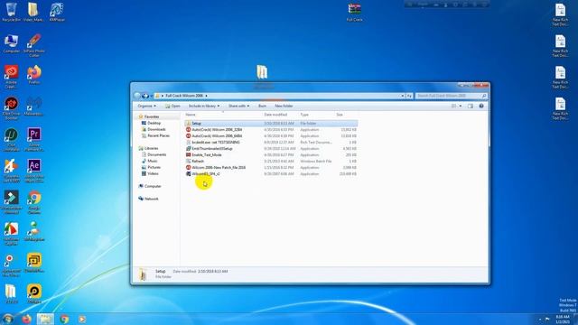Click the taskbar clock
This screenshot has width=578, height=325.
[x=563, y=319]
